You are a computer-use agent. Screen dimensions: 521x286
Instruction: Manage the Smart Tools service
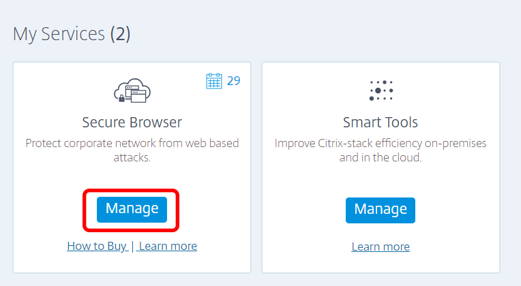(381, 210)
